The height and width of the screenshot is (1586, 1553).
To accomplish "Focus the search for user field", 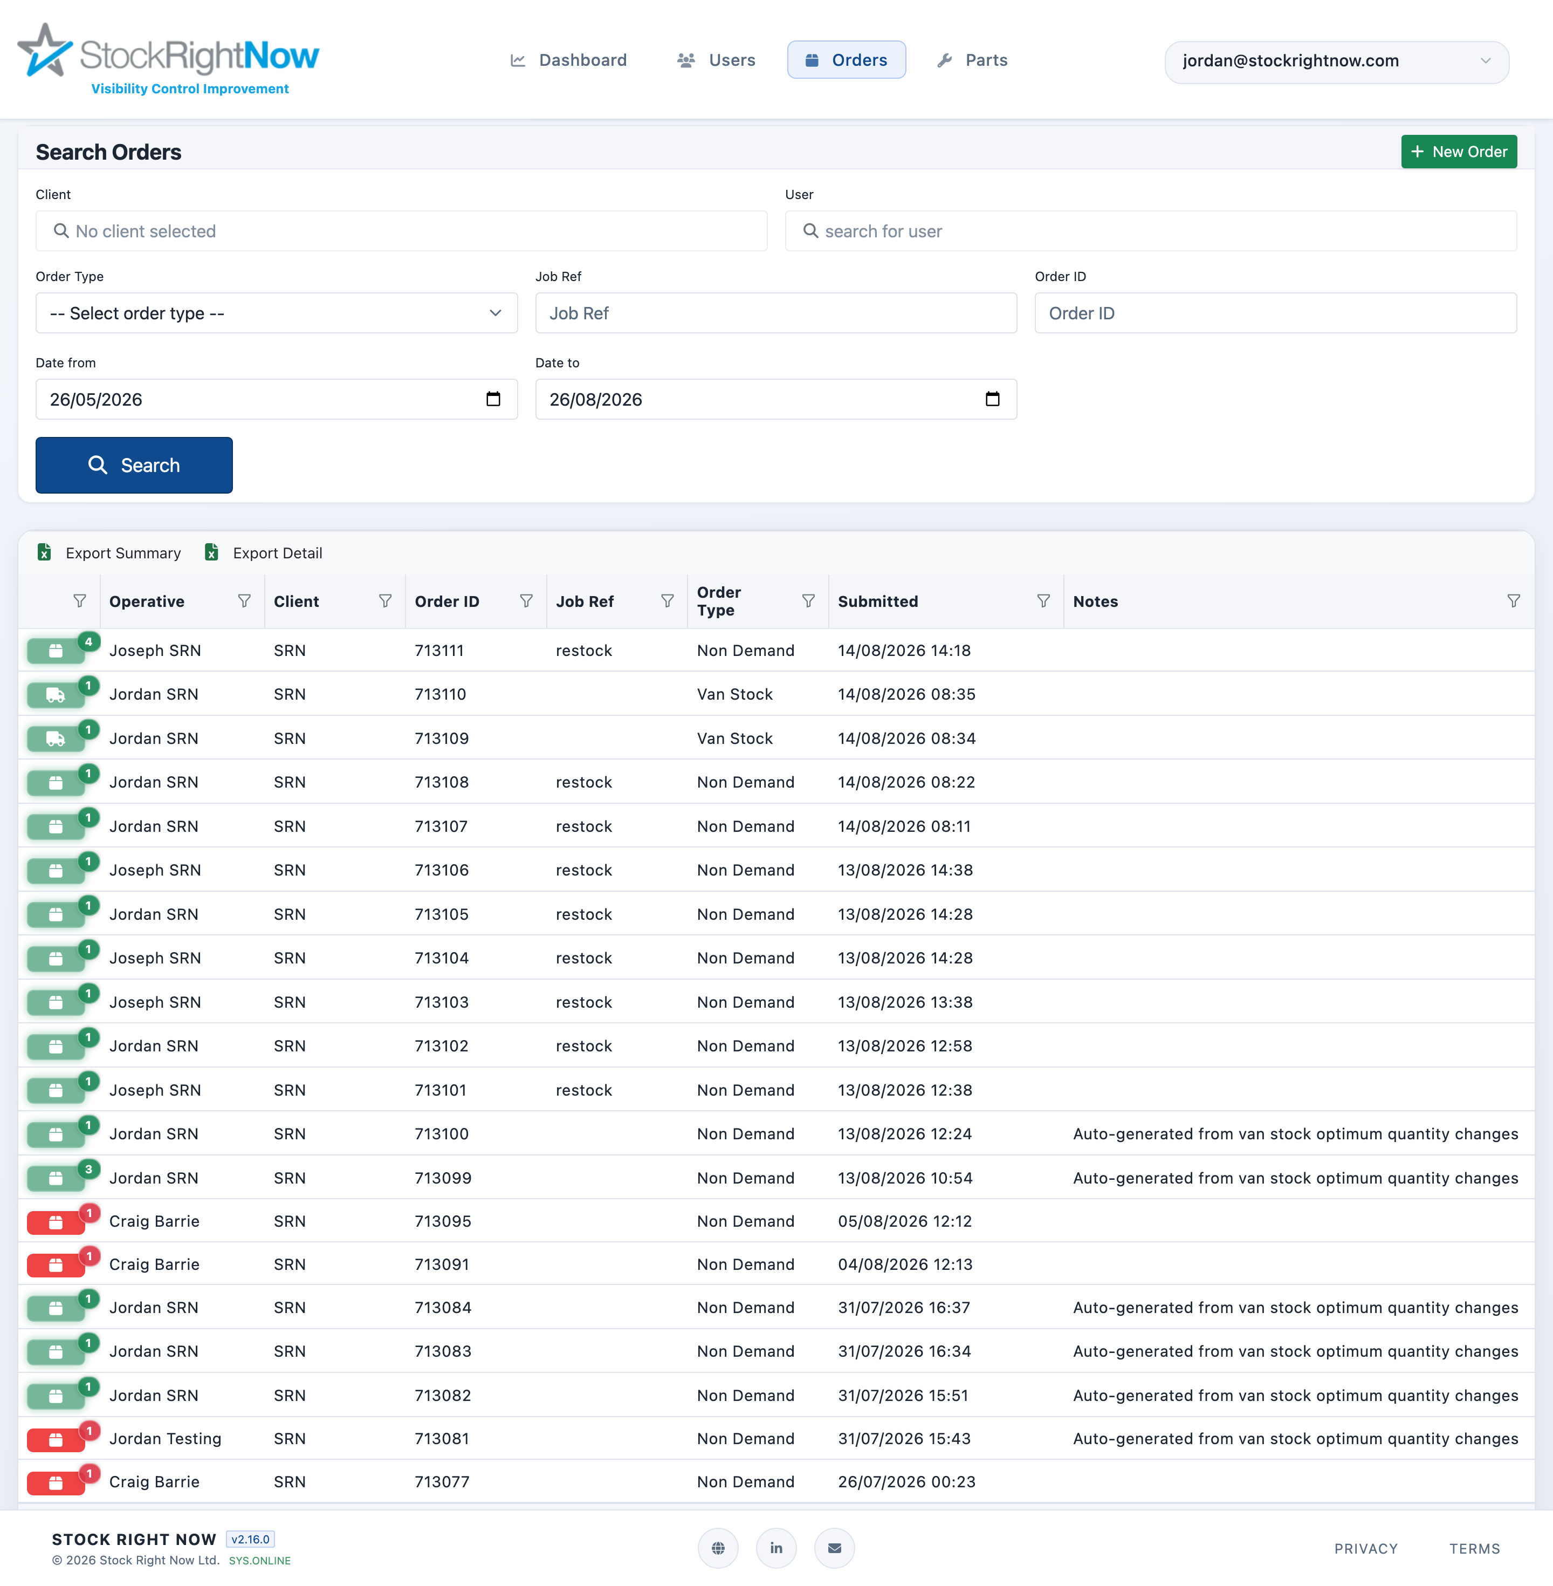I will (x=1151, y=231).
